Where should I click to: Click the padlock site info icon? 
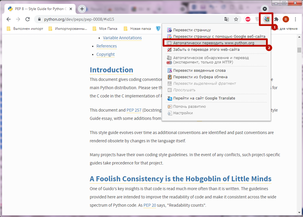[39, 19]
